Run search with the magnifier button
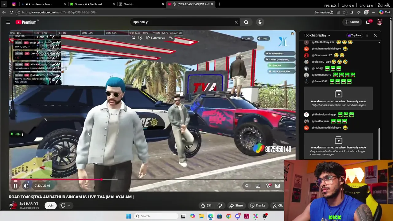The width and height of the screenshot is (393, 221). coord(246,22)
